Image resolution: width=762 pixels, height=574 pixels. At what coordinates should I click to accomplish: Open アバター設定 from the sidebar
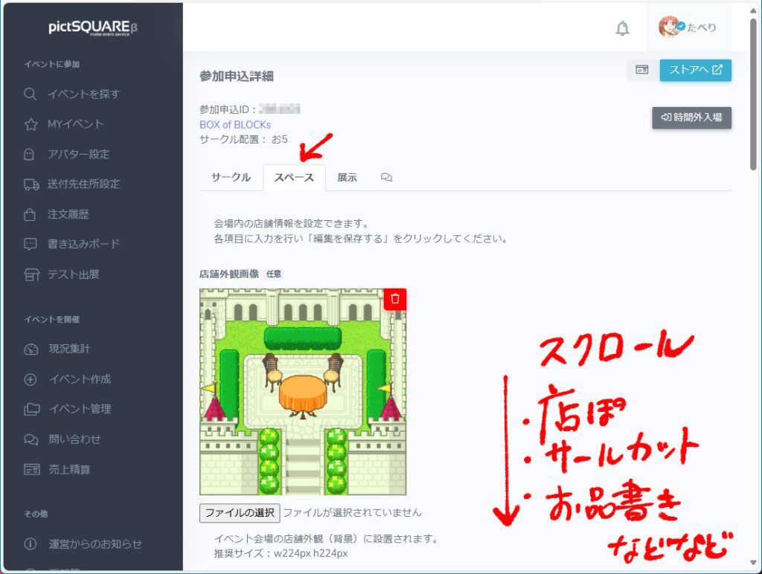78,155
